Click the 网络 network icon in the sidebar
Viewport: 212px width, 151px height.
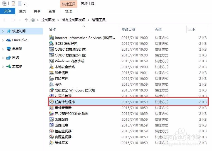[9, 58]
